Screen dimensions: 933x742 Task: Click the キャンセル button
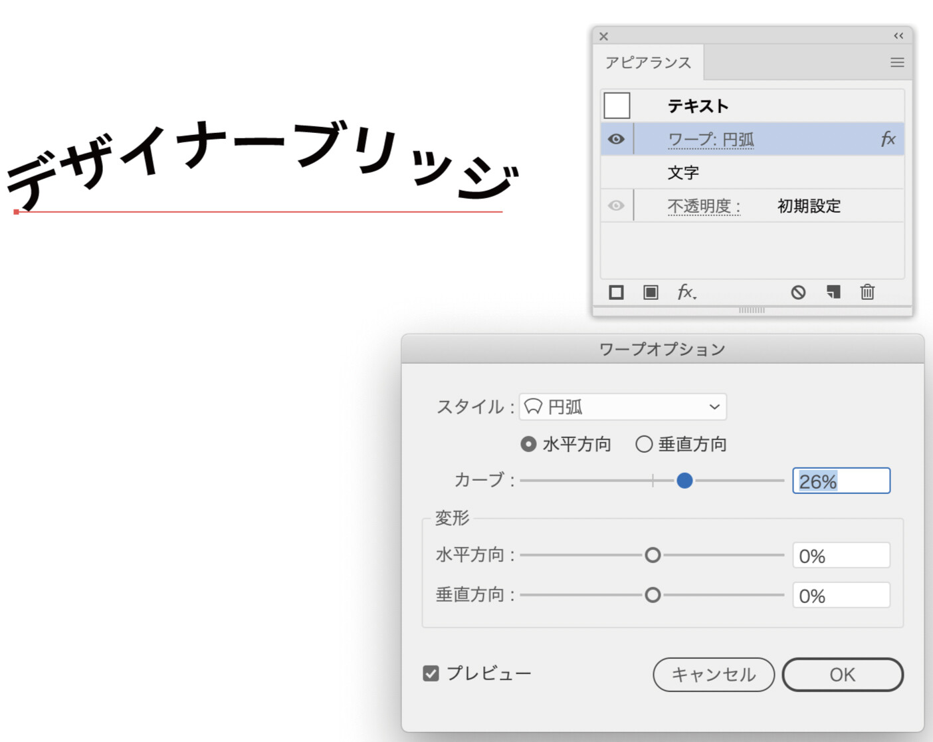point(713,675)
